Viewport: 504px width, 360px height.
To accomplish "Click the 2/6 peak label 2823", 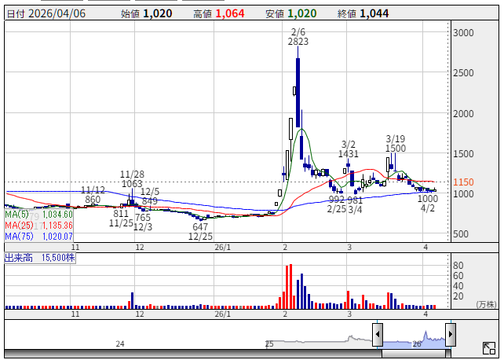I will pyautogui.click(x=298, y=42).
